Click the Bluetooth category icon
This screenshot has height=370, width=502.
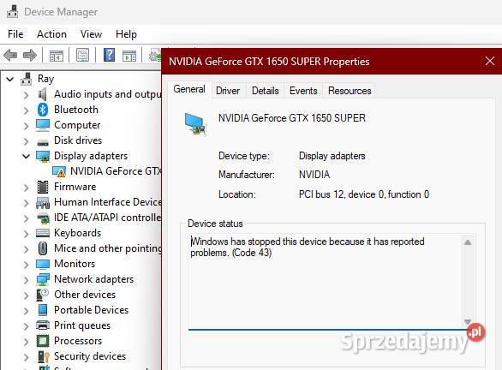pos(43,110)
